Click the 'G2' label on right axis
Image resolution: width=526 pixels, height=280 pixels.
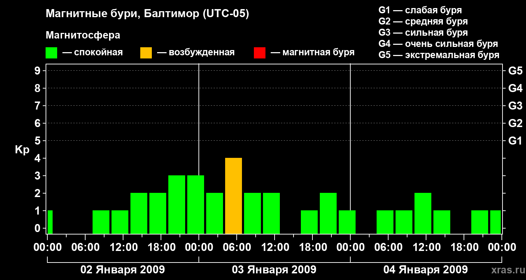[515, 123]
